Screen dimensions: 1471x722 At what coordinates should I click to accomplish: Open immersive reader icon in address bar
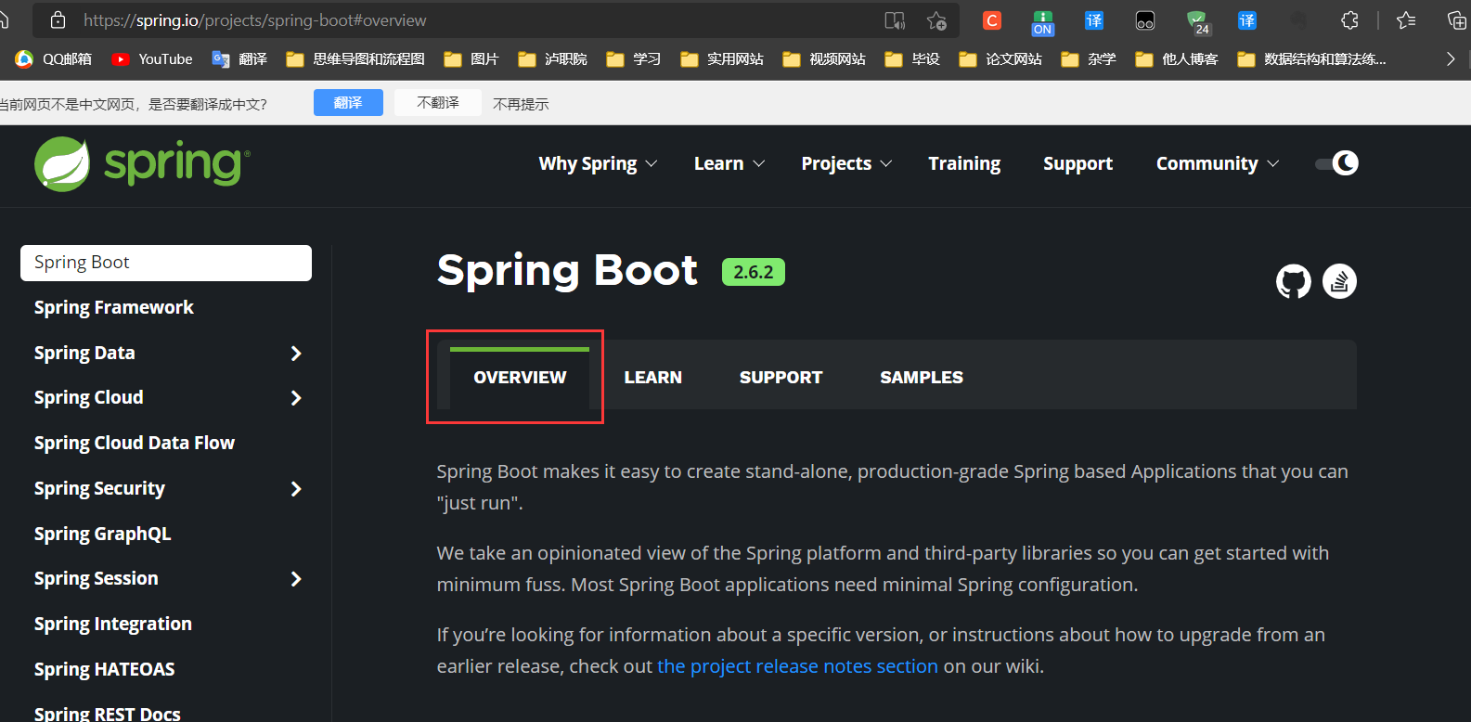(895, 20)
